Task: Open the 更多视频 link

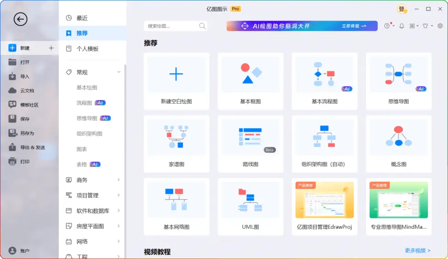Action: point(417,250)
